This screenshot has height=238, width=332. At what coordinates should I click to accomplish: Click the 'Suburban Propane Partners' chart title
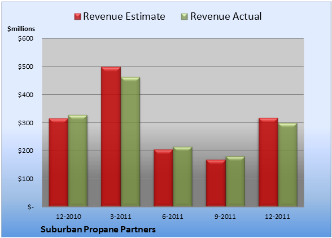98,230
